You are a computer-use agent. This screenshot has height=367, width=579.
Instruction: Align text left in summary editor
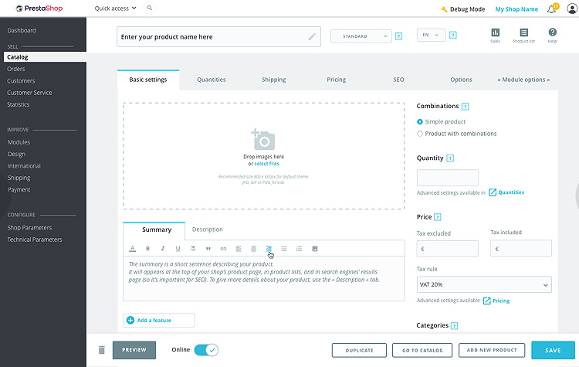click(239, 249)
